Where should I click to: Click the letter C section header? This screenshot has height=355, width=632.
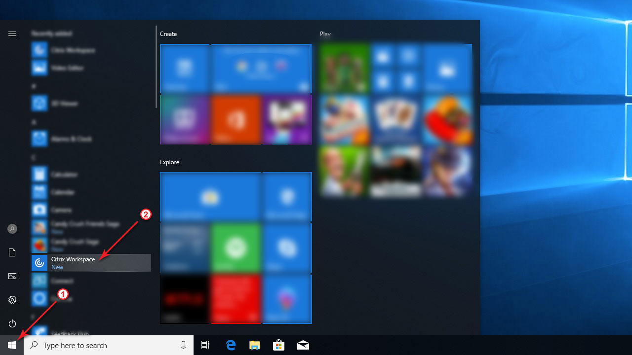point(34,157)
